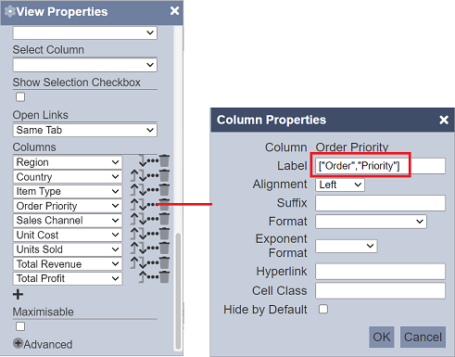Viewport: 455px width, 357px height.
Task: Open Units Sold column properties dots
Action: 153,248
